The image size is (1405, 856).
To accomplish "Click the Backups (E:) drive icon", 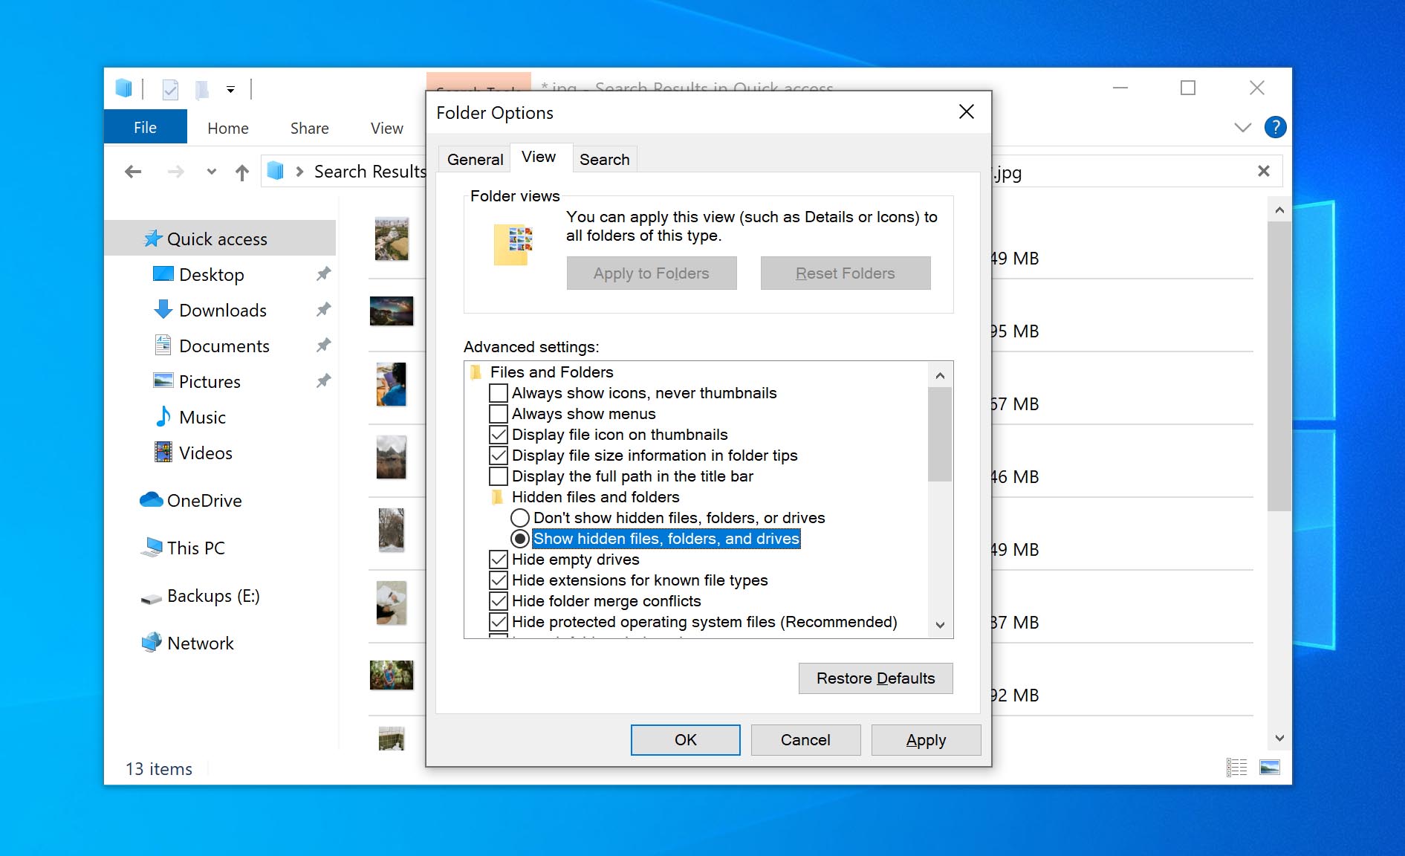I will point(151,598).
